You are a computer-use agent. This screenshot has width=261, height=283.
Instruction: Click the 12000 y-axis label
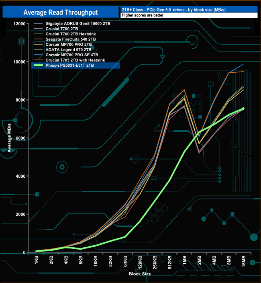pyautogui.click(x=19, y=24)
